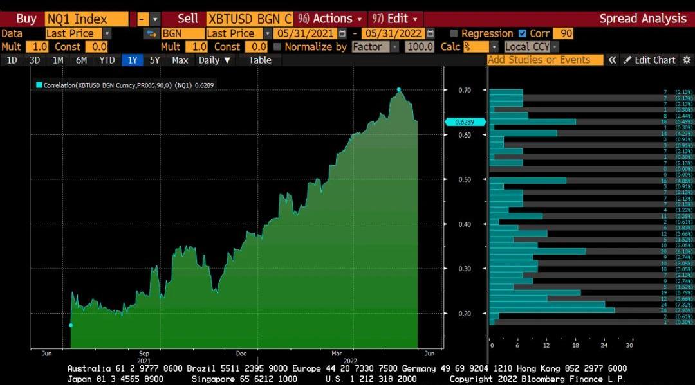Open the end date calendar picker
Screen dimensions: 695x385
pos(431,33)
